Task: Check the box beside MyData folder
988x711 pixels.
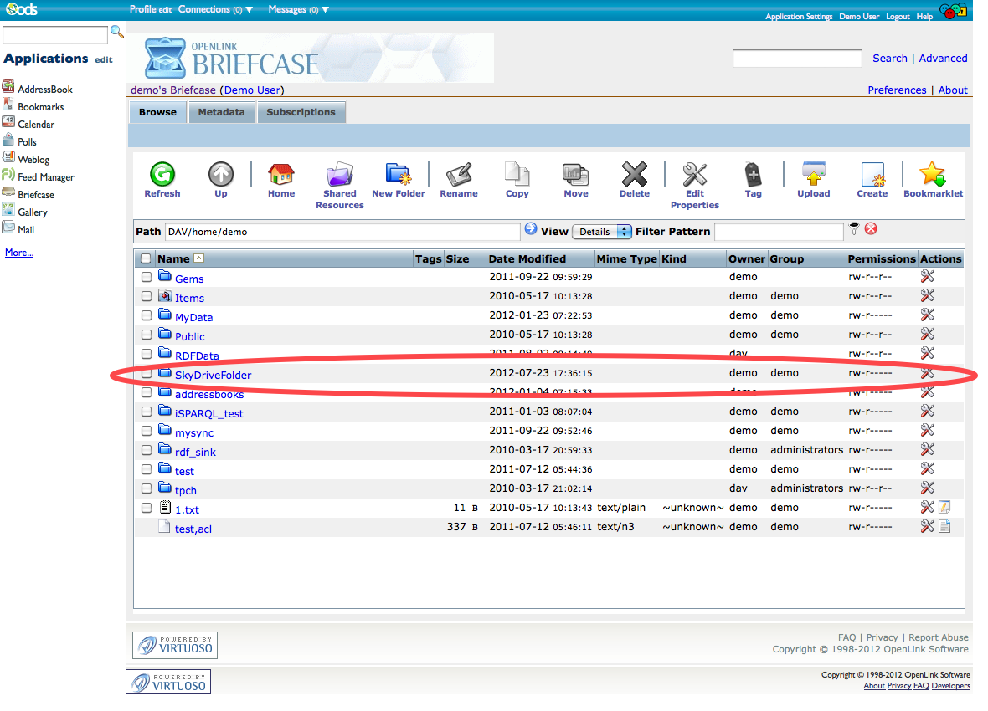Action: coord(147,315)
